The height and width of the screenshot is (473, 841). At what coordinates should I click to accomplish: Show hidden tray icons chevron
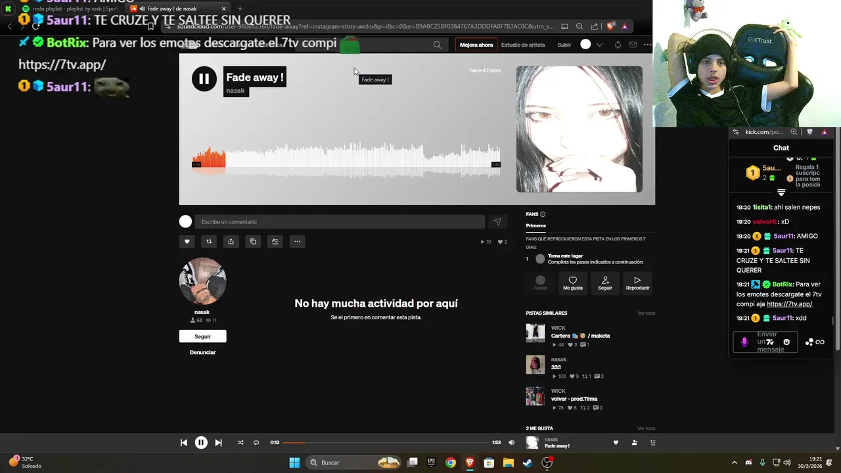point(735,462)
